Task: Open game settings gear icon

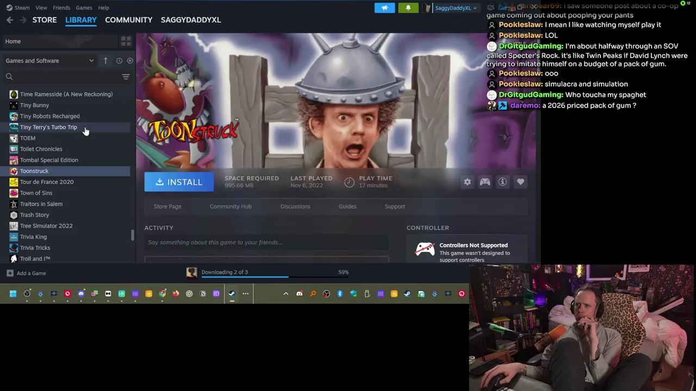Action: [x=467, y=182]
